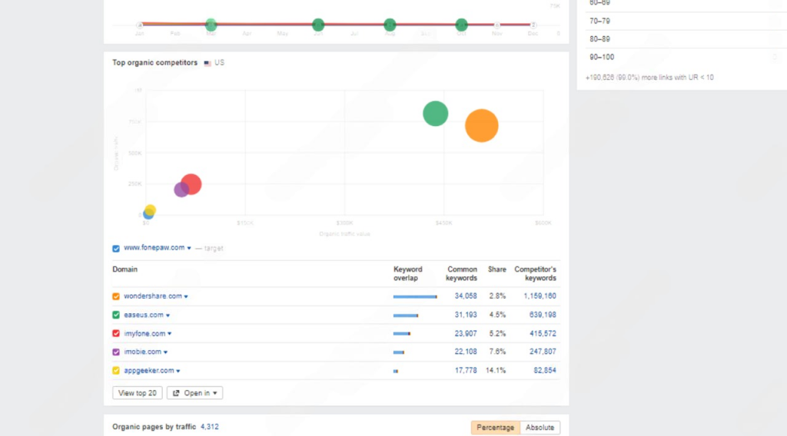Click appgeeker common keywords 17,778
The height and width of the screenshot is (436, 787).
click(x=466, y=370)
